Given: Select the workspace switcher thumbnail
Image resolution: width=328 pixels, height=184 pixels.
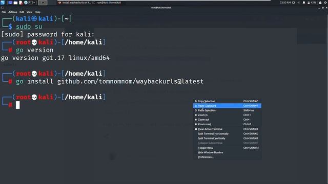Looking at the screenshot, I should 43,3.
